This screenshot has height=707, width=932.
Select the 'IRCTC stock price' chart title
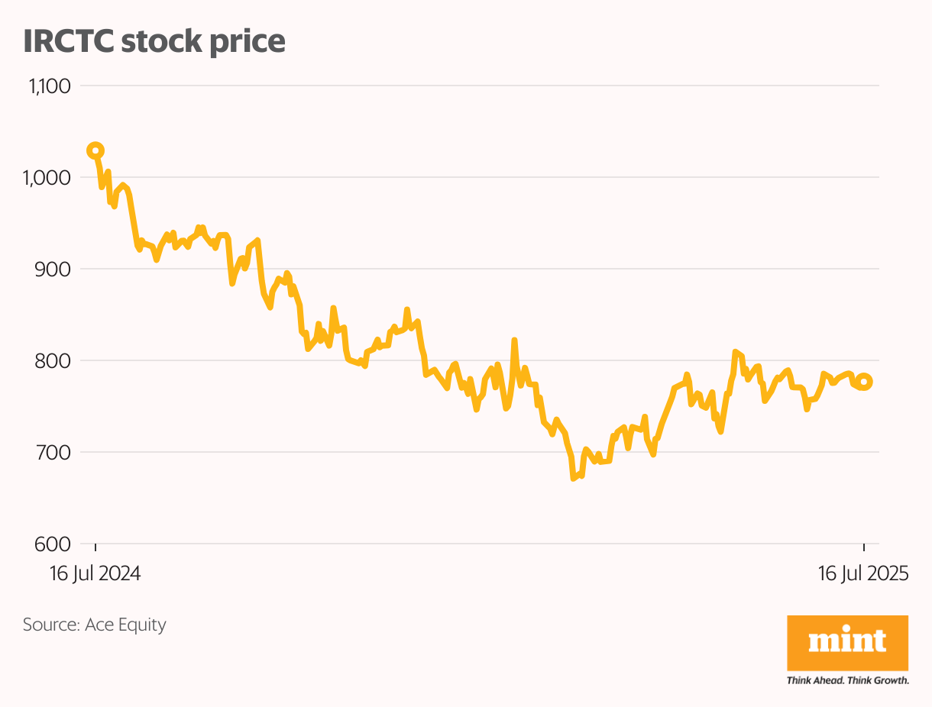154,41
